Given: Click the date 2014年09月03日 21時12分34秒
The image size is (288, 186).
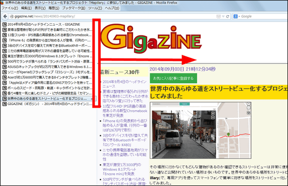Looking at the screenshot, I should pyautogui.click(x=183, y=69).
